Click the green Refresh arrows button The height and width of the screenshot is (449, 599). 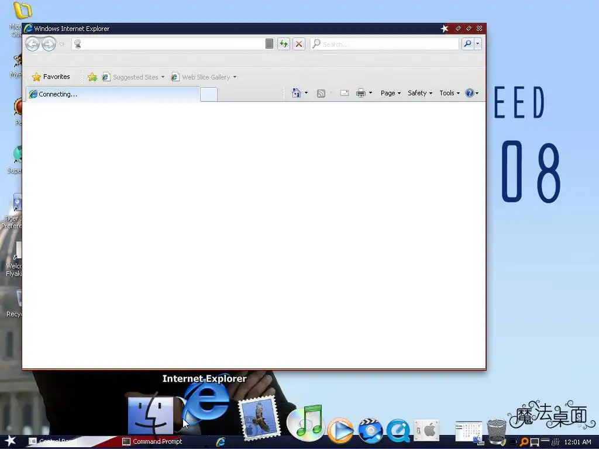[284, 44]
